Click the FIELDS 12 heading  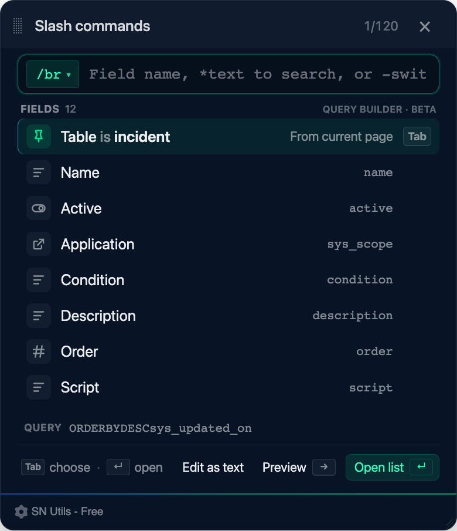(x=49, y=109)
